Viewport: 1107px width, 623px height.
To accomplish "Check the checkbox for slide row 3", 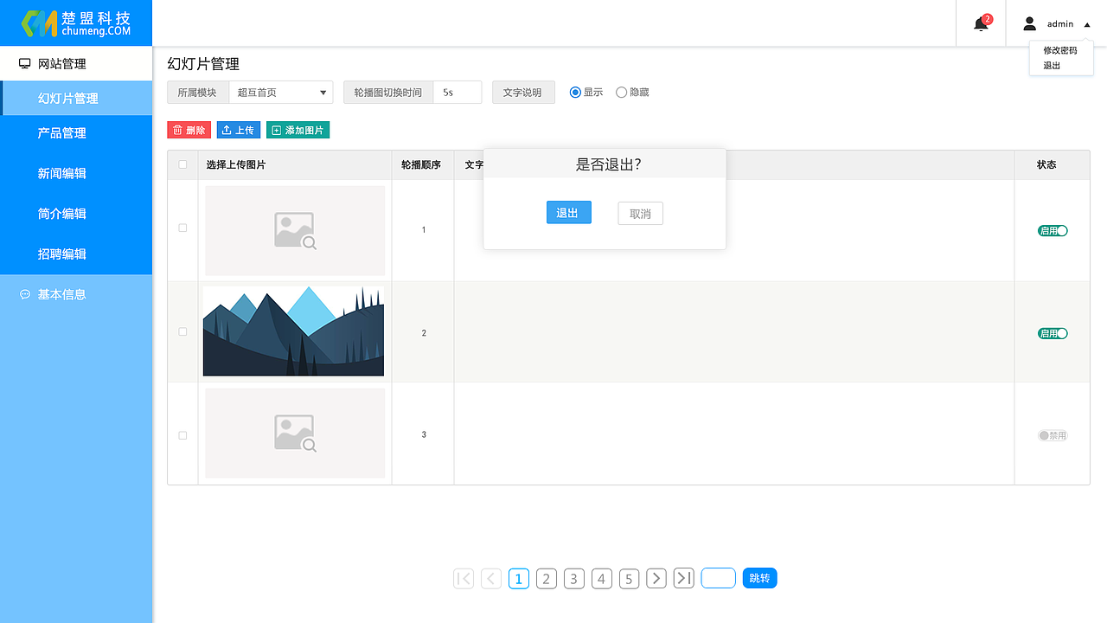I will click(182, 434).
